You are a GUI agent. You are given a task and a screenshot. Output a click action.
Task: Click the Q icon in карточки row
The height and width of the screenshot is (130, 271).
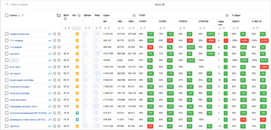click(x=59, y=126)
